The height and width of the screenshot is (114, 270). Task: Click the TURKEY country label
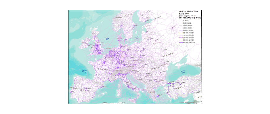180,88
